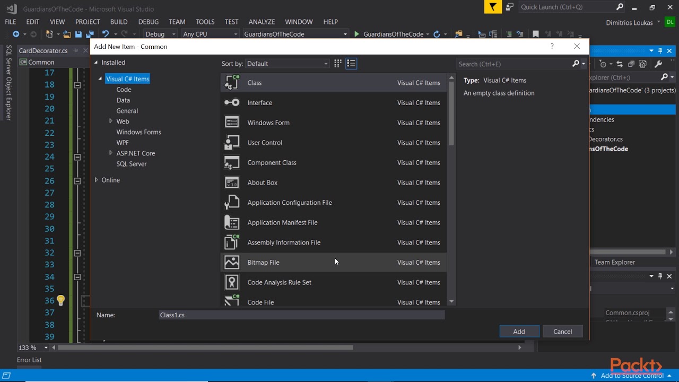
Task: Expand the ASP.NET Core category node
Action: [x=110, y=153]
